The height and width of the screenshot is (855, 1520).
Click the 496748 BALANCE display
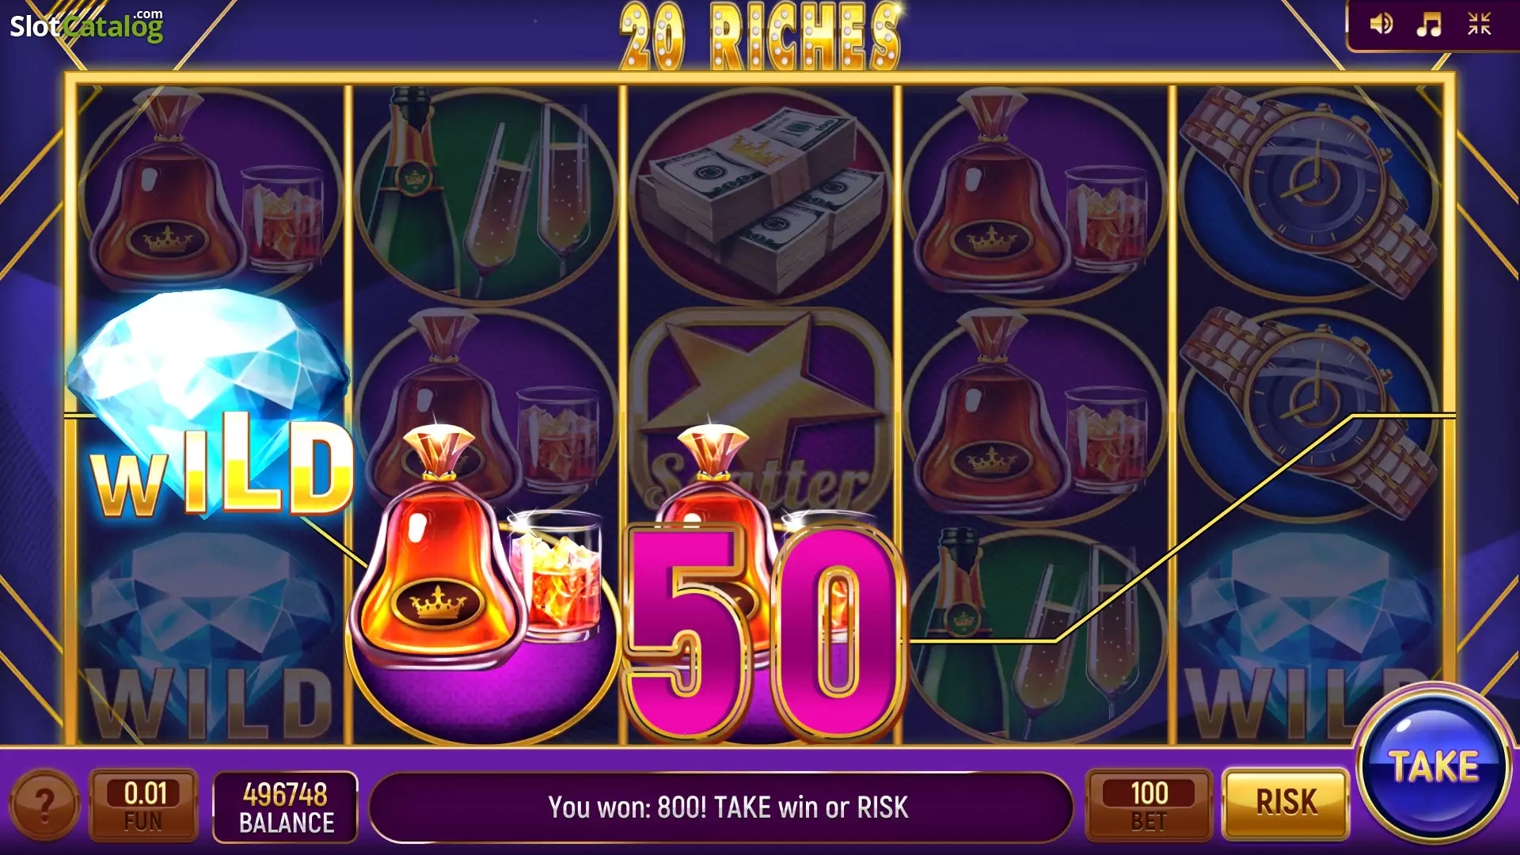(286, 807)
